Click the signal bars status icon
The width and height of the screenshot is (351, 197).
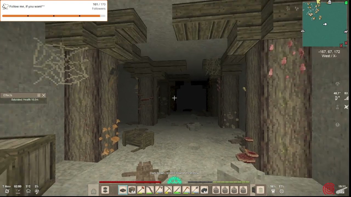[x=346, y=98]
